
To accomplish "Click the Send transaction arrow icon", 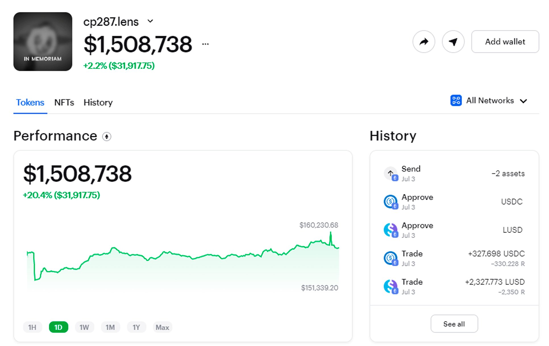I will [391, 173].
